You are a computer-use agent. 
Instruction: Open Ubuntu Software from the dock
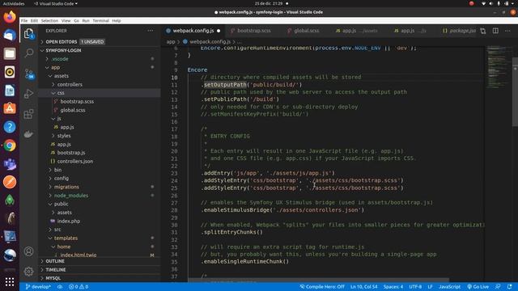pyautogui.click(x=10, y=108)
